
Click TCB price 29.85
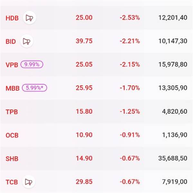pos(84,182)
